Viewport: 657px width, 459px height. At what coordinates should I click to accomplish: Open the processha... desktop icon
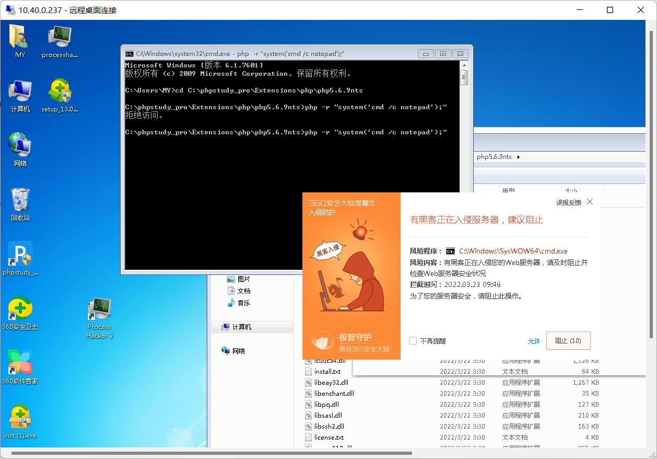60,41
